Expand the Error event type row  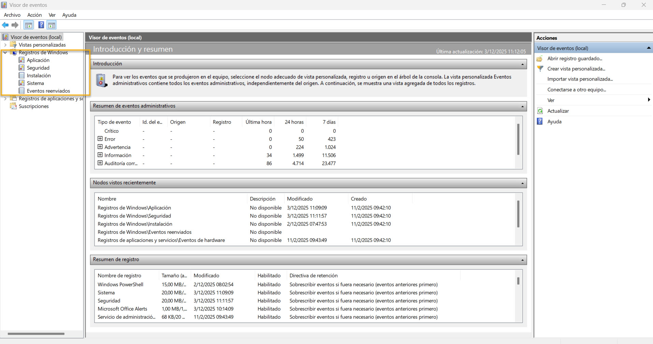[x=100, y=139]
